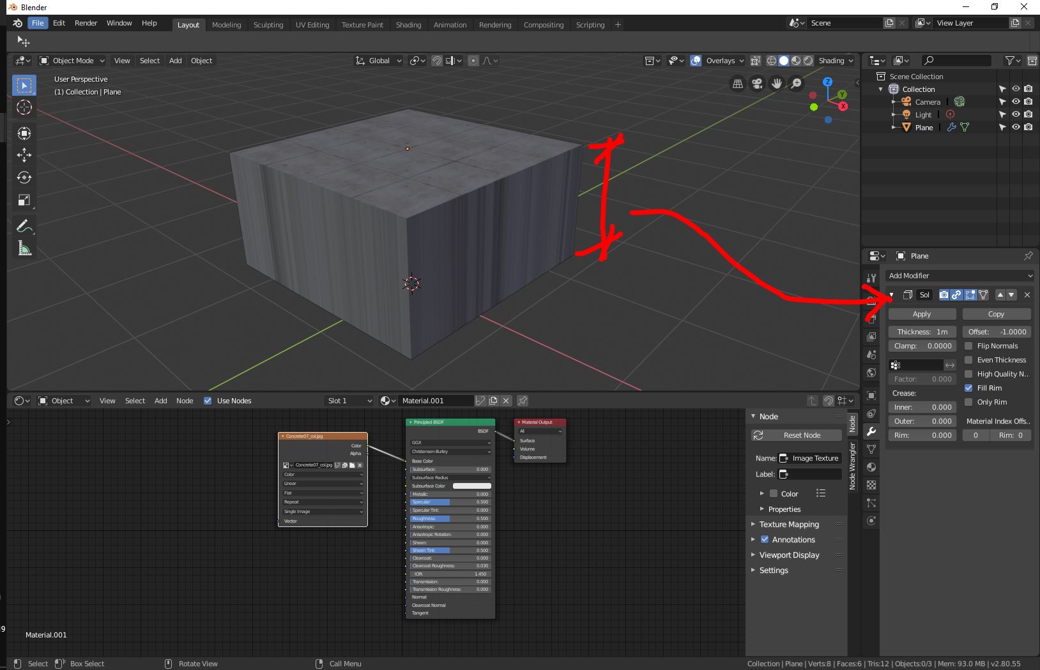Click the Offset value field
This screenshot has height=670, width=1040.
997,332
